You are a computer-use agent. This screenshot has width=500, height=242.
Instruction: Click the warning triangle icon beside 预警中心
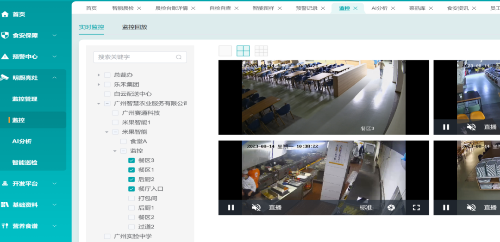pos(5,57)
